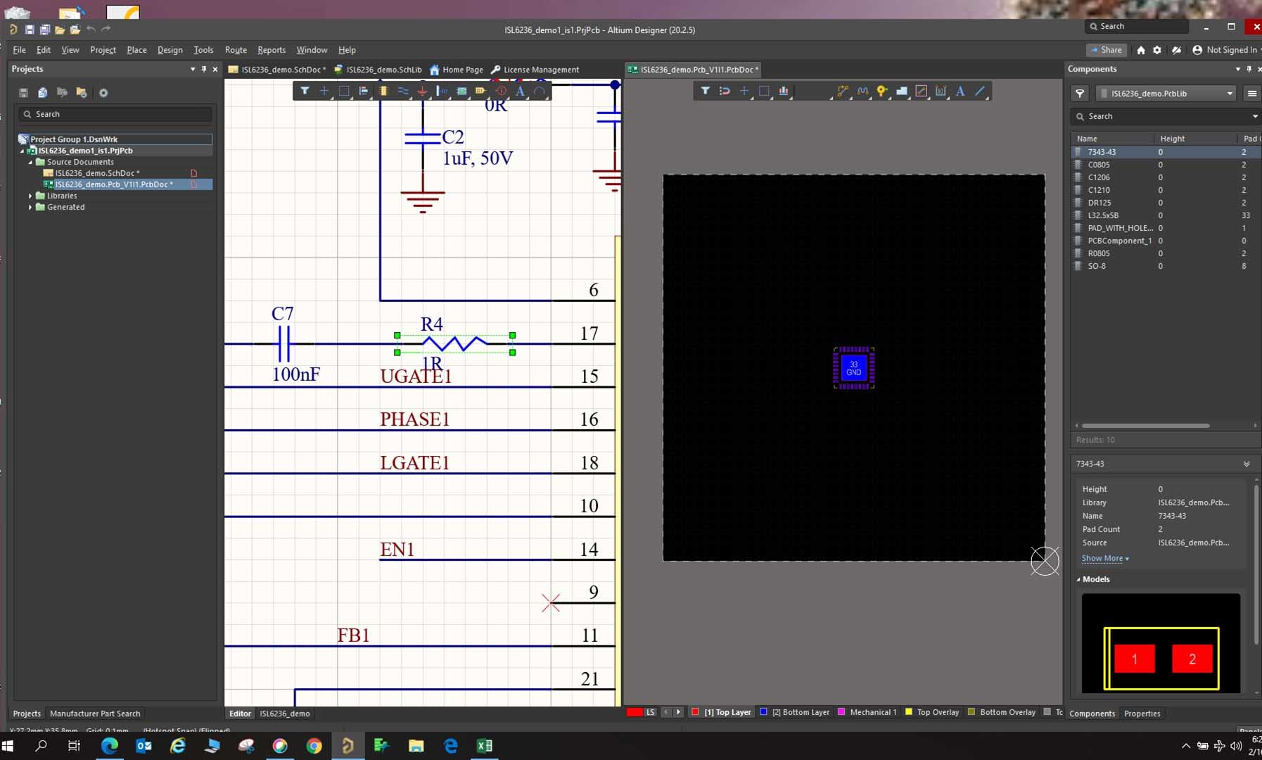
Task: Toggle the Top Layer color box
Action: [x=695, y=712]
